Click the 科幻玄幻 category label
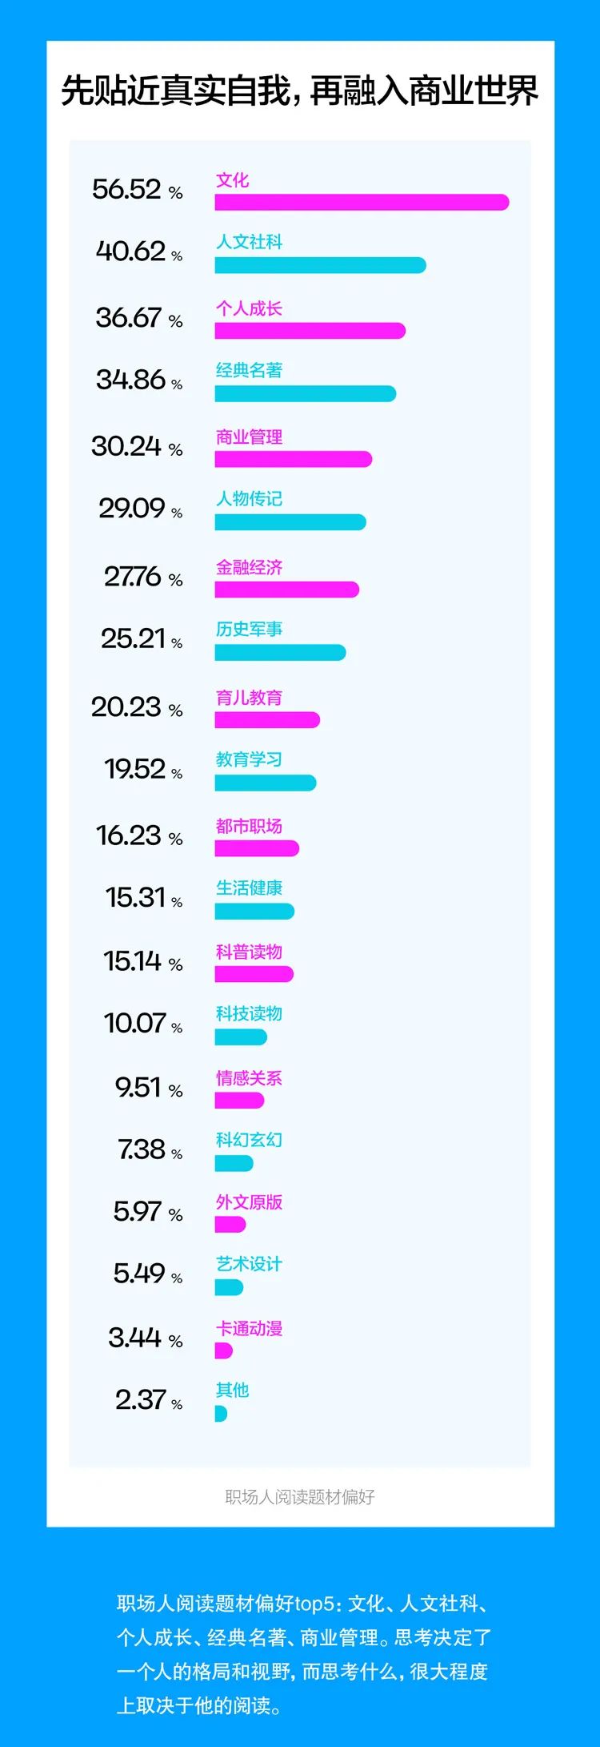The image size is (600, 1747). click(x=249, y=1140)
